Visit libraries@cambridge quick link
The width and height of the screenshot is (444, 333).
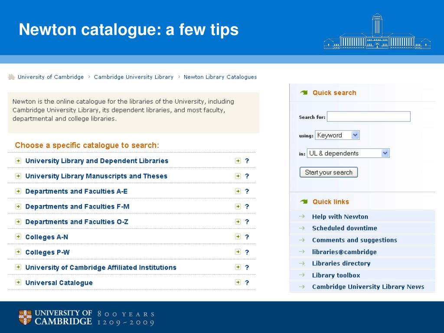point(344,252)
